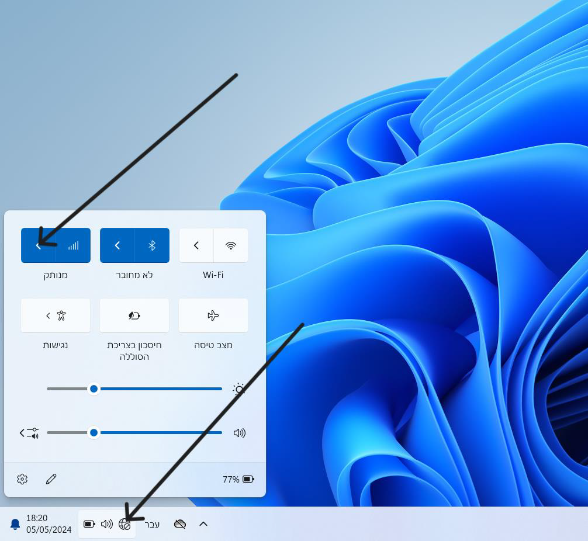Image resolution: width=588 pixels, height=541 pixels.
Task: Switch input language via עבר indicator
Action: pyautogui.click(x=152, y=525)
